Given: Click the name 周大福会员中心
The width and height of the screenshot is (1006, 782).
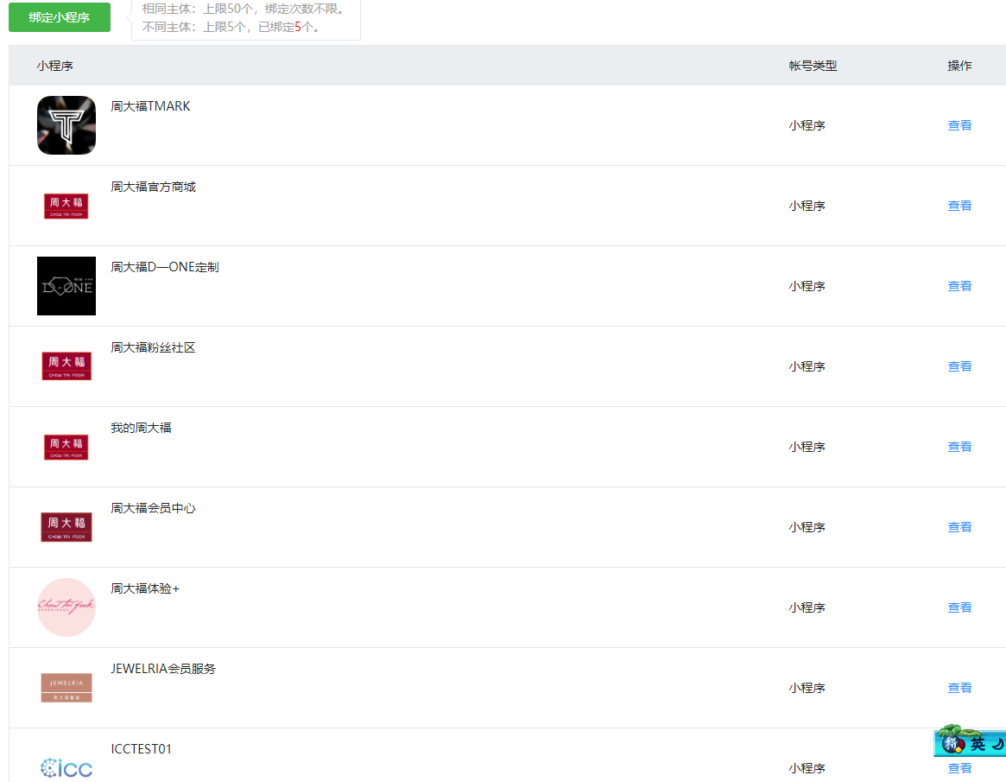Looking at the screenshot, I should 154,508.
